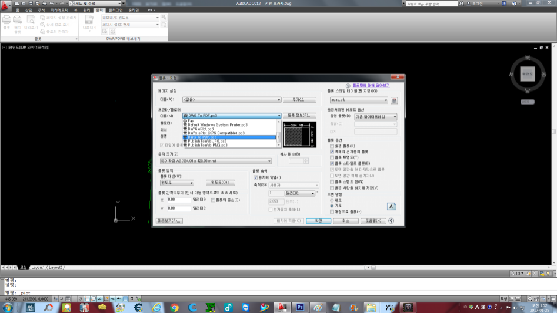This screenshot has width=557, height=313.
Task: Open the millimeter scale units dropdown
Action: click(300, 193)
